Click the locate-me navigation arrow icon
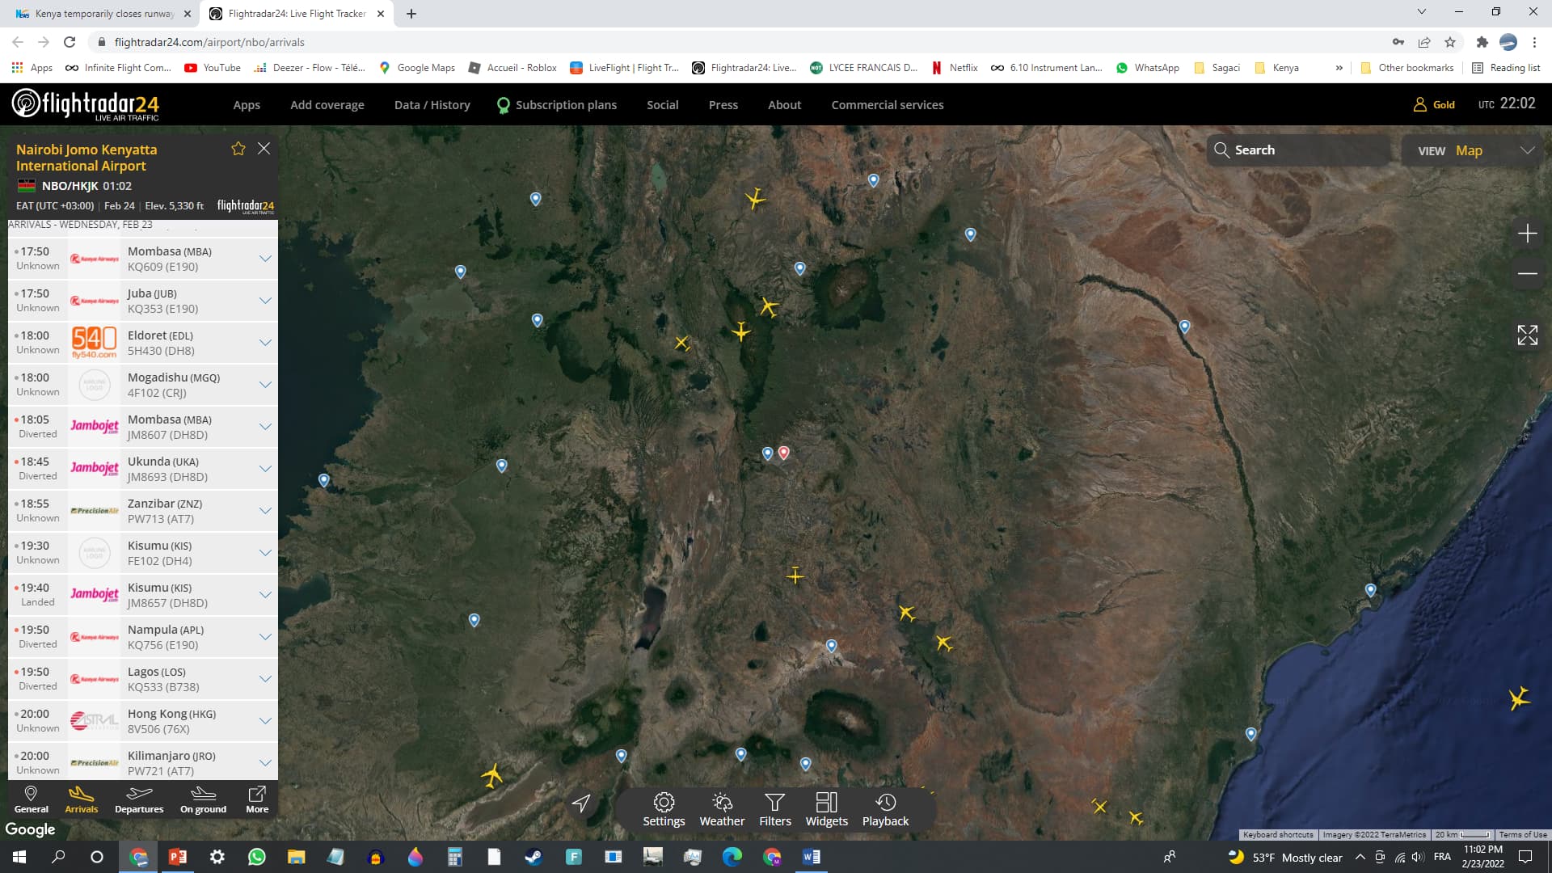Screen dimensions: 1552x873 (x=581, y=803)
